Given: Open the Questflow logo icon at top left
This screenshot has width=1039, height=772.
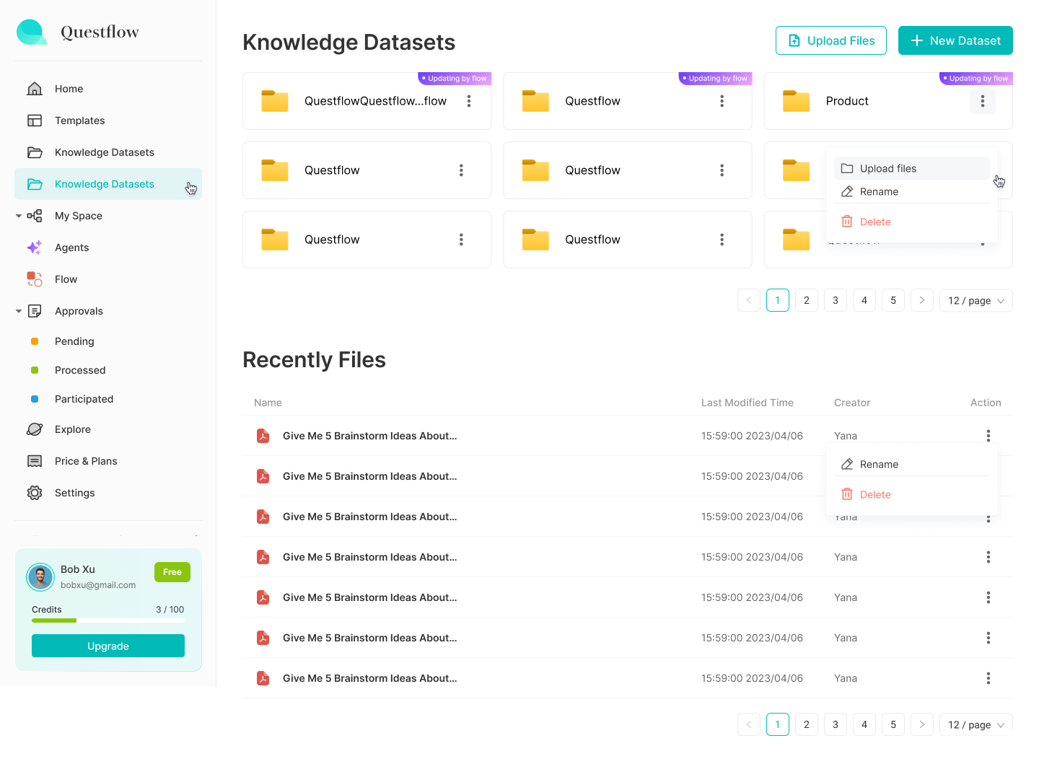Looking at the screenshot, I should [x=31, y=32].
